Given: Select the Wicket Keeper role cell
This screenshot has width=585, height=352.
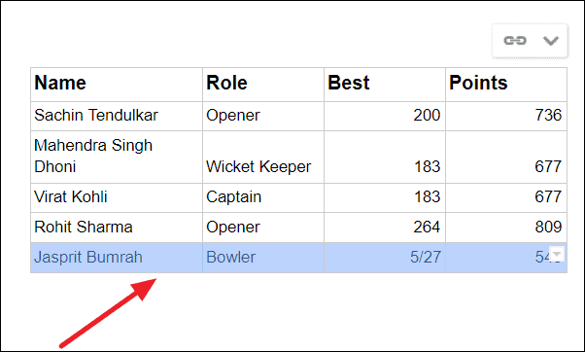Looking at the screenshot, I should tap(263, 158).
